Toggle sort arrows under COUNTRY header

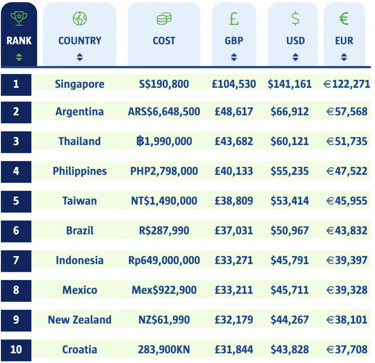click(80, 57)
